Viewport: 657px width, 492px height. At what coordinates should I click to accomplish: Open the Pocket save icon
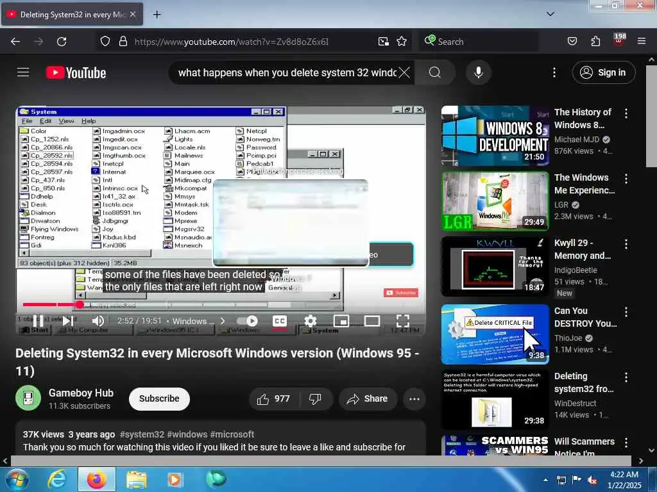click(572, 42)
